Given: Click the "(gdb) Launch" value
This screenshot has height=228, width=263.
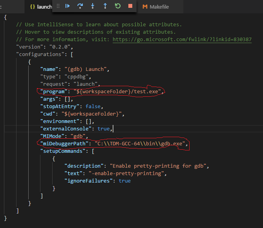Looking at the screenshot, I should 86,69.
